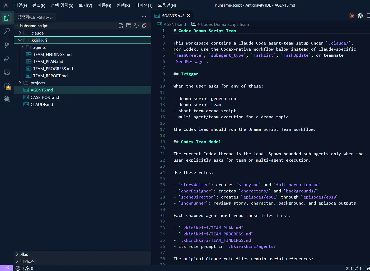This screenshot has height=271, width=370.
Task: Collapse the huhsame-script root folder
Action: (17, 26)
